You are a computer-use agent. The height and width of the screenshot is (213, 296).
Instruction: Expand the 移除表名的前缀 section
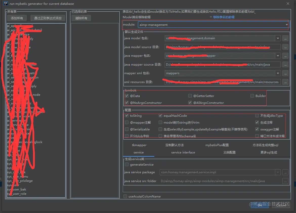point(224,17)
